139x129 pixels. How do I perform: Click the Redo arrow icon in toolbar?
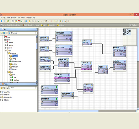(x=57, y=21)
